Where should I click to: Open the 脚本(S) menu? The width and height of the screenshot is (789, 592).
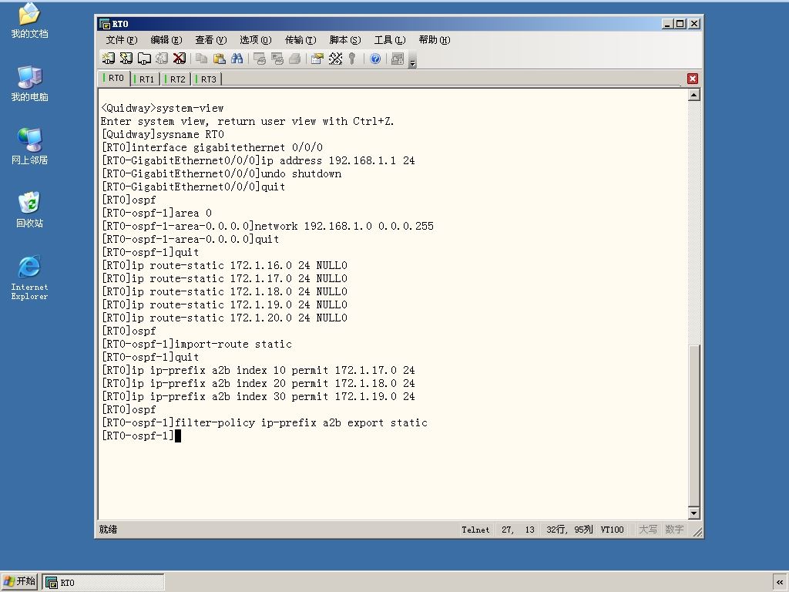point(345,40)
